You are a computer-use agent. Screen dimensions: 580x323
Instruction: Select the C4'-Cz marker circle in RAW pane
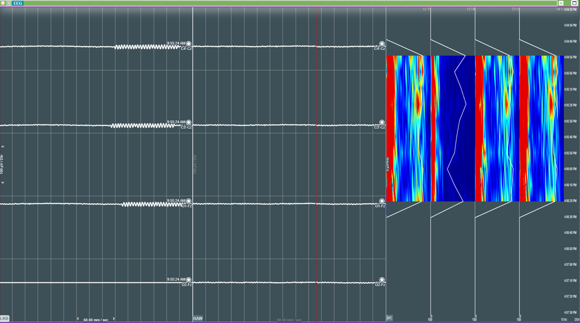tap(382, 43)
